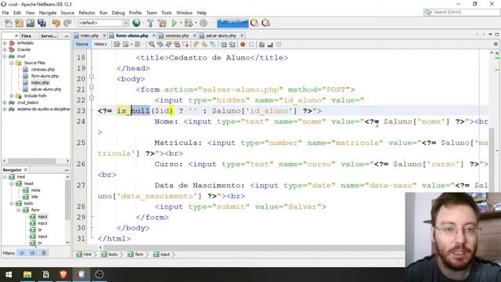Screen dimensions: 501x282
Task: Switch to the salvar-aluno.php editor tab
Action: click(x=221, y=35)
